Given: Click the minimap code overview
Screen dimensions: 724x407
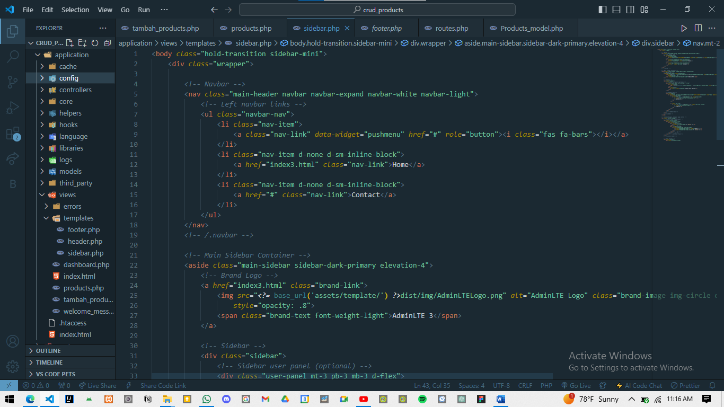Looking at the screenshot, I should point(687,95).
